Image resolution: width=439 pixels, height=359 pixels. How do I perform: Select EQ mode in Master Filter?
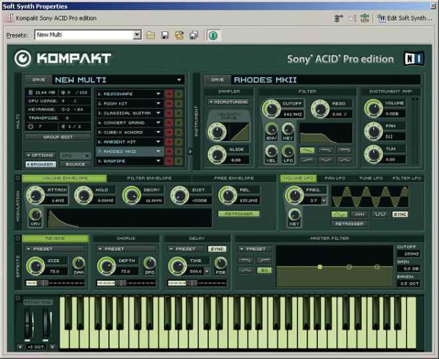(264, 271)
